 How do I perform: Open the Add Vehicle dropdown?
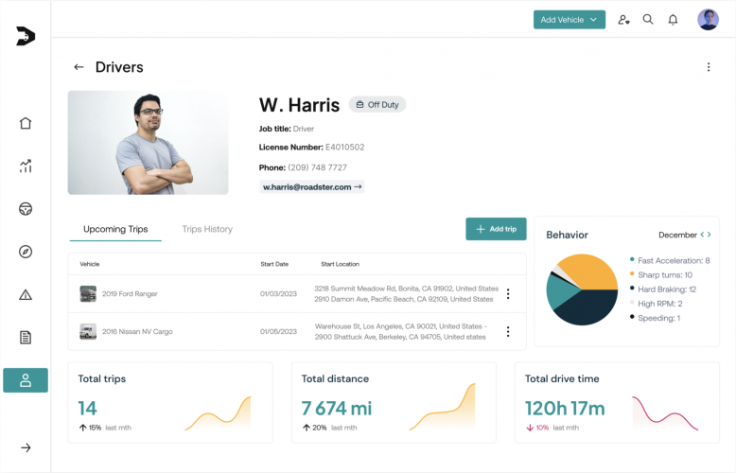pos(569,19)
